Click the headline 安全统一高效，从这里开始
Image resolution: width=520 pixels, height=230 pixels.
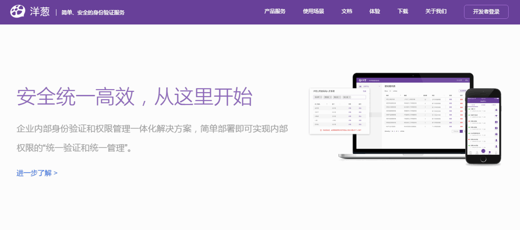134,97
